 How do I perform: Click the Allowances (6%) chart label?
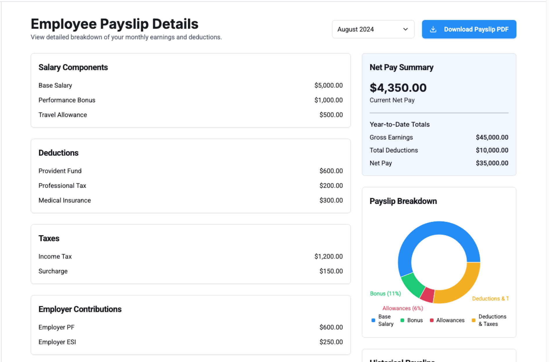(x=402, y=308)
